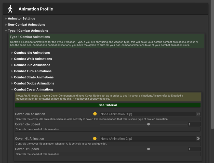
Task: Click the yellow warning dot beside Cover Idle Animation
Action: (x=95, y=114)
